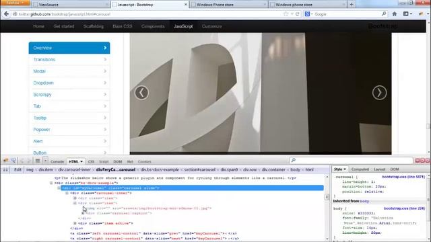Open the Style side panel dropdown
Viewport: 431px width, 242px height.
(345, 169)
